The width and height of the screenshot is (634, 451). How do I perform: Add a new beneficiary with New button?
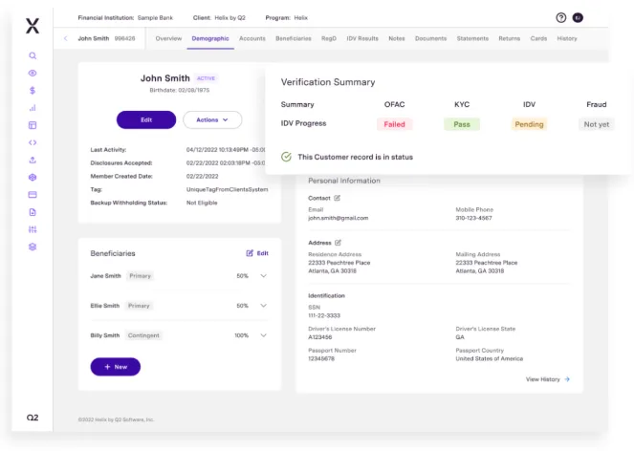[116, 367]
